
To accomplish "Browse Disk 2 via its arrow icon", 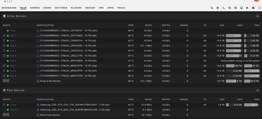I will click(4, 40).
